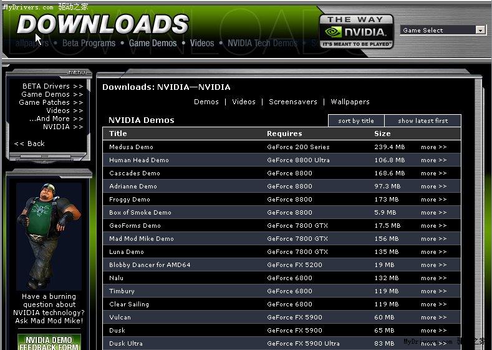Screen dimensions: 492x350
Task: Open the Ask Mad Mod Mike question link
Action: (x=49, y=309)
